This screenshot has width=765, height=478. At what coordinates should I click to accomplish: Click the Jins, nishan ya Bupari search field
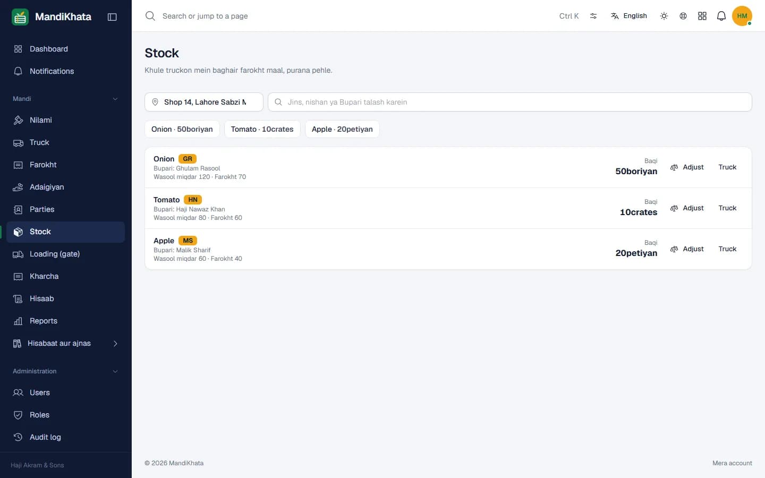510,102
